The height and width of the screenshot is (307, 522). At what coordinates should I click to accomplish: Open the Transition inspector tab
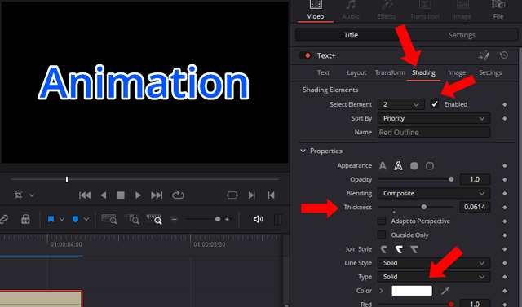pos(424,10)
